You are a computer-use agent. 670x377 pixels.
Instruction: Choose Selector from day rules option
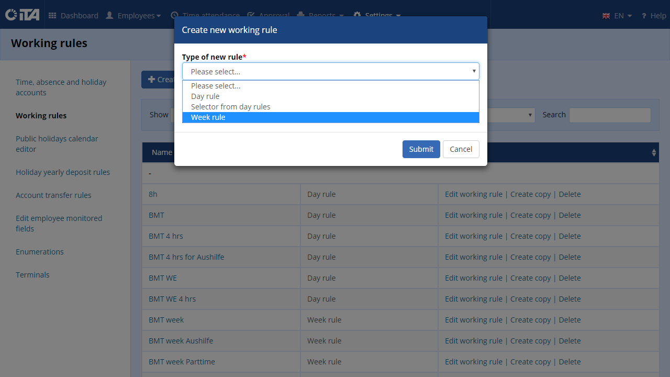pyautogui.click(x=331, y=107)
